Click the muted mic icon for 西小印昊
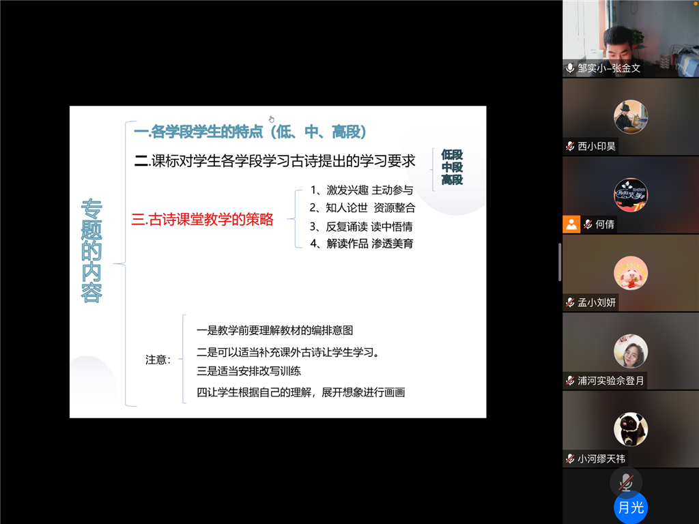The height and width of the screenshot is (524, 699). (x=570, y=146)
